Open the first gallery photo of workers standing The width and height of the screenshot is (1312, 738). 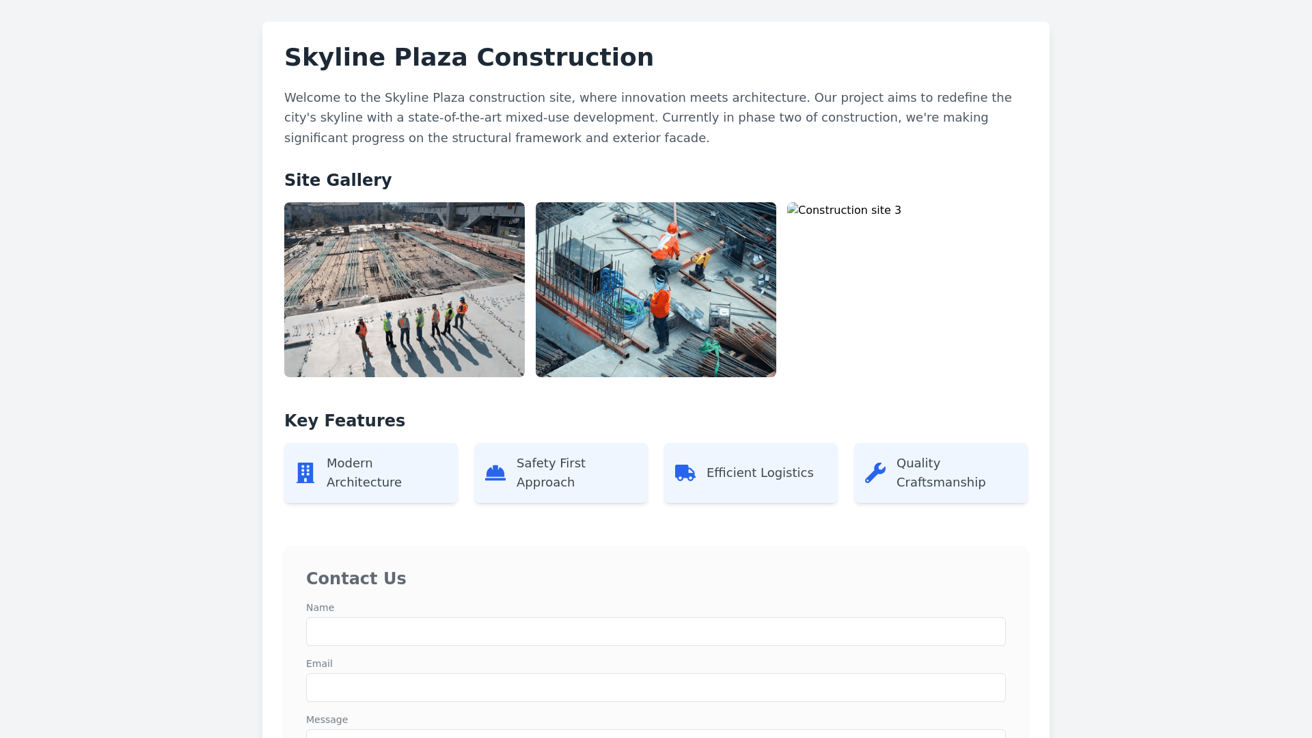pyautogui.click(x=405, y=290)
